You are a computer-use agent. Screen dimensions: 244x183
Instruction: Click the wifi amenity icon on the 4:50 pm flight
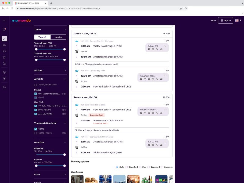pyautogui.click(x=145, y=113)
